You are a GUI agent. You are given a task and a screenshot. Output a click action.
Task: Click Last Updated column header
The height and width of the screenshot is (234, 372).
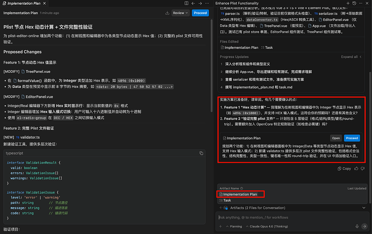357,188
